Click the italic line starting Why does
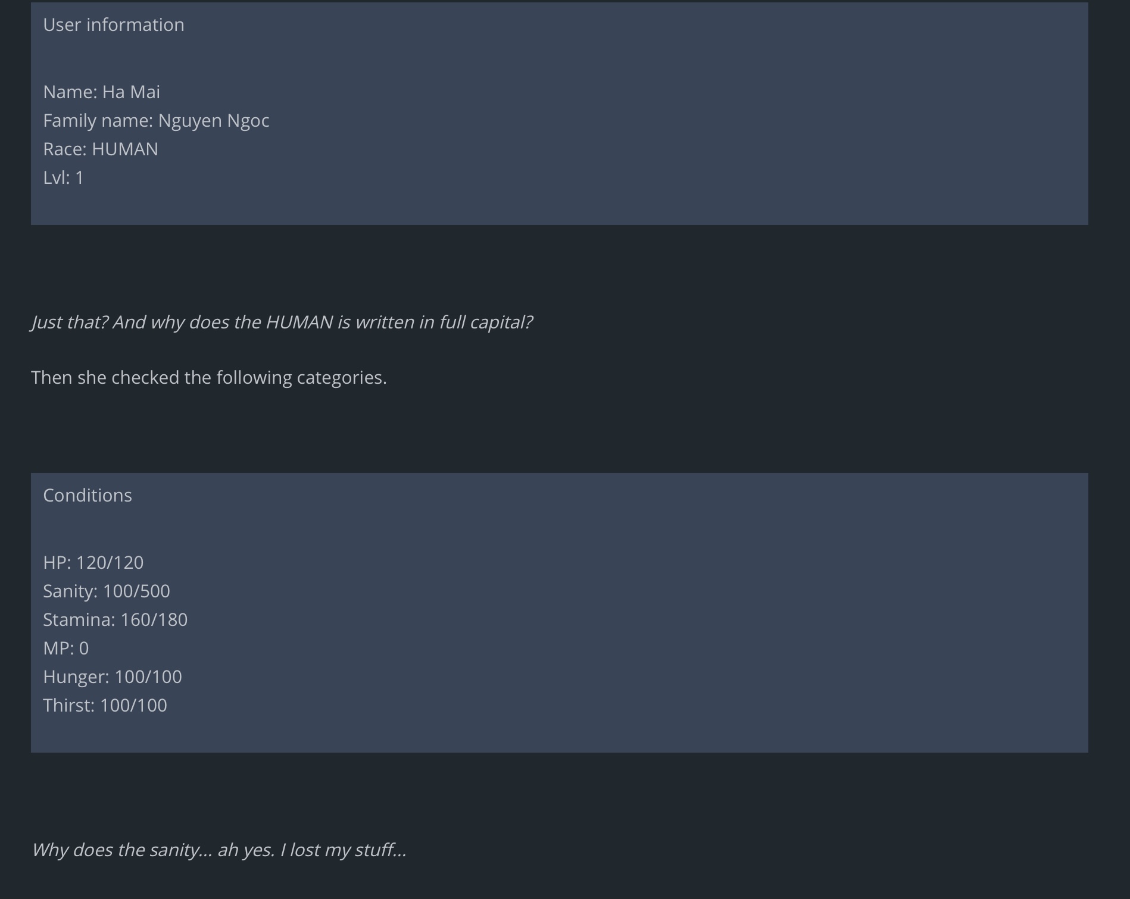This screenshot has height=899, width=1130. point(219,850)
